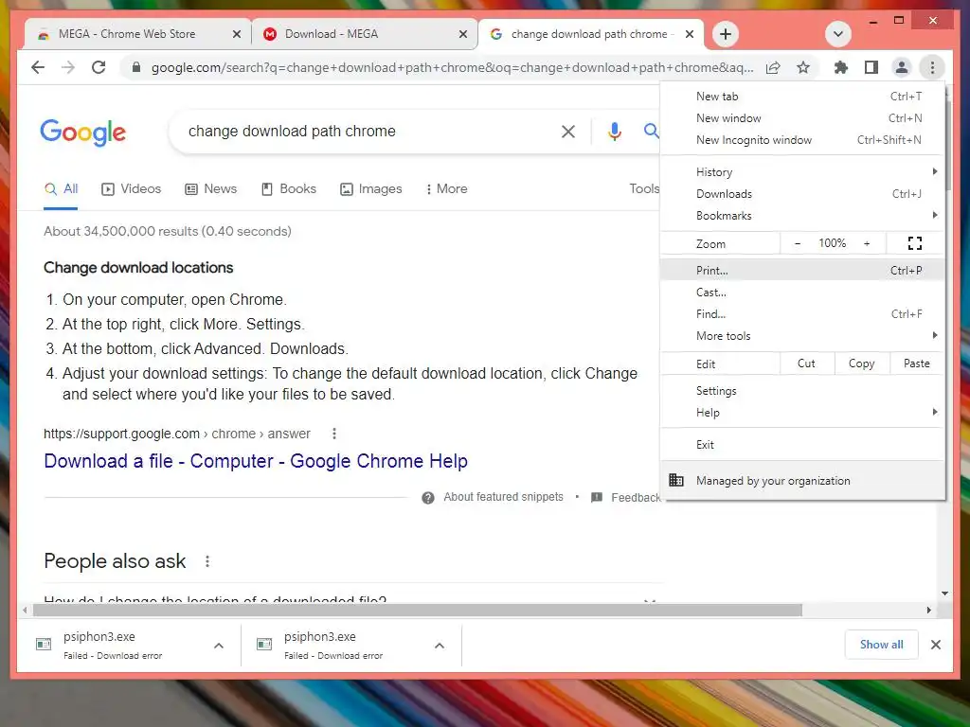This screenshot has width=970, height=727.
Task: Expand second psiphon3.exe download options
Action: [x=440, y=646]
